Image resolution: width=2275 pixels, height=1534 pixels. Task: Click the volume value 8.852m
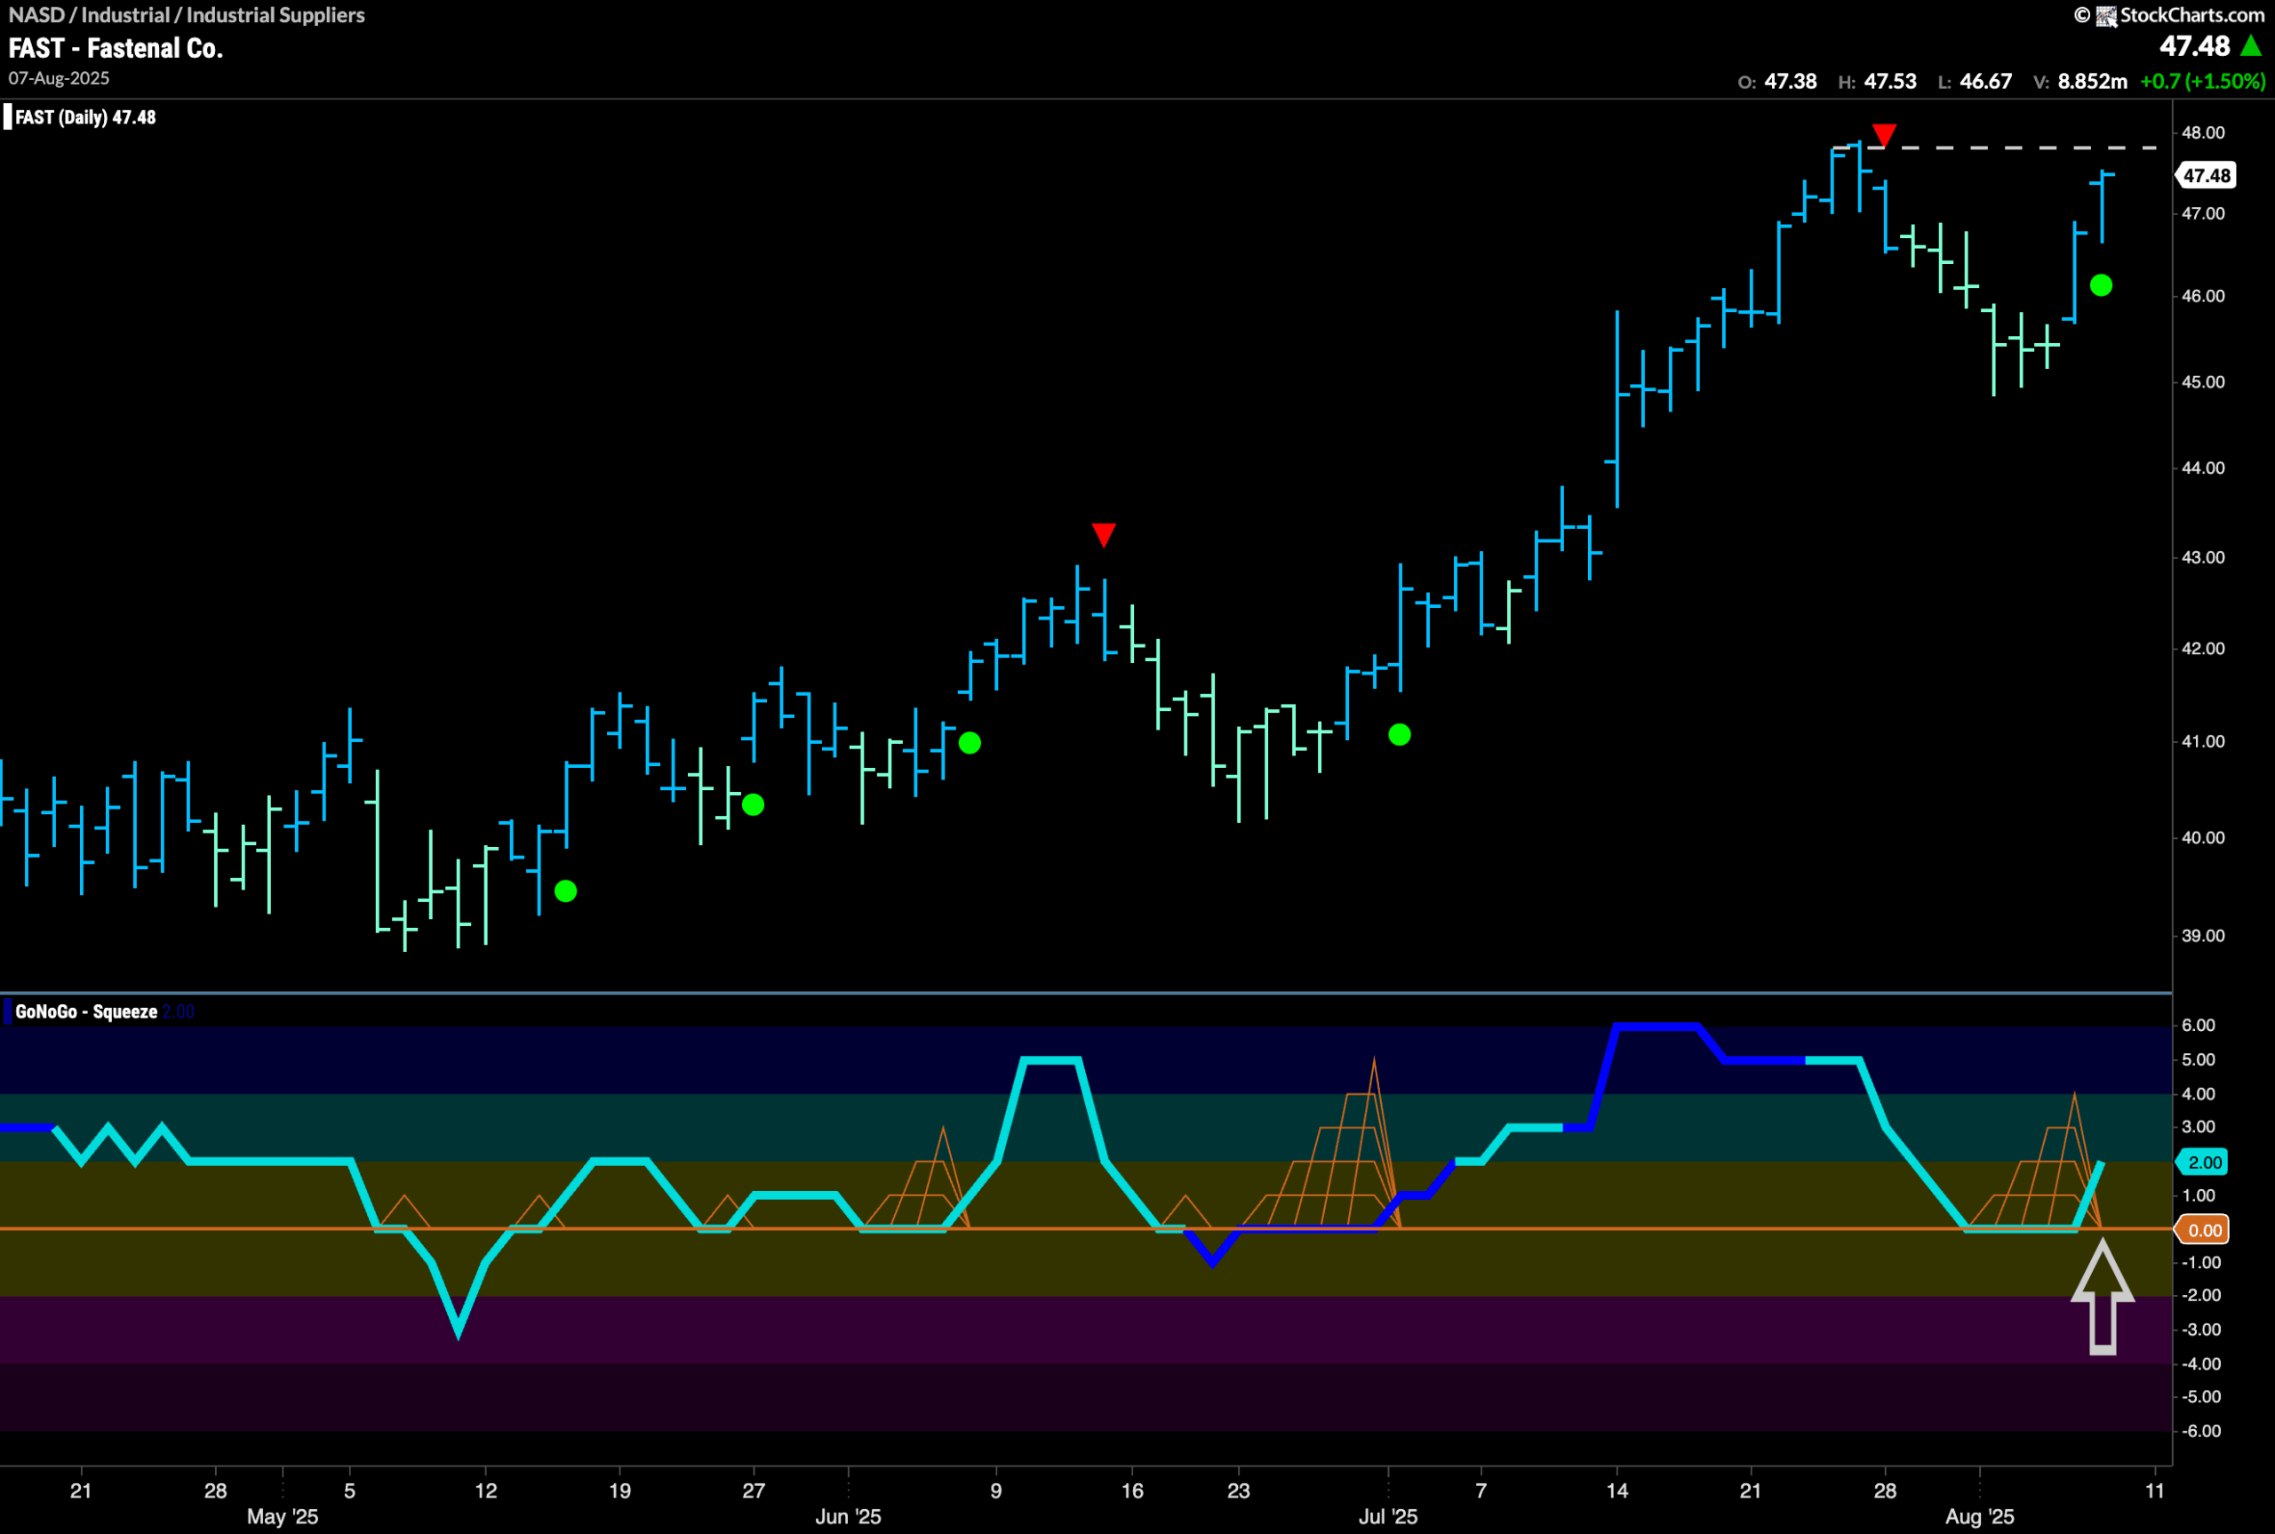point(2092,82)
